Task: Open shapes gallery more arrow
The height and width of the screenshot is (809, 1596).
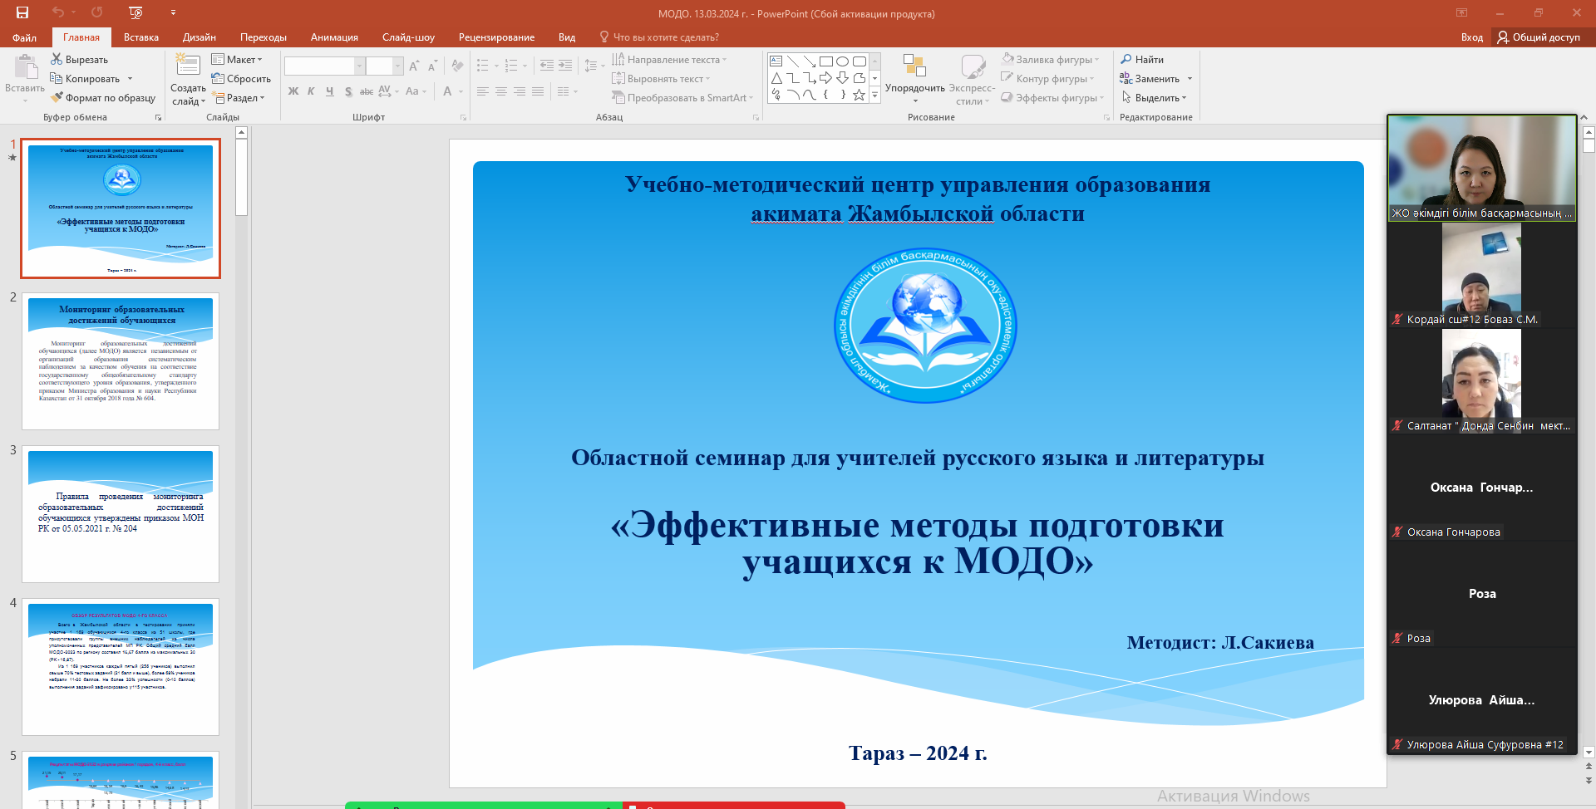Action: 875,96
